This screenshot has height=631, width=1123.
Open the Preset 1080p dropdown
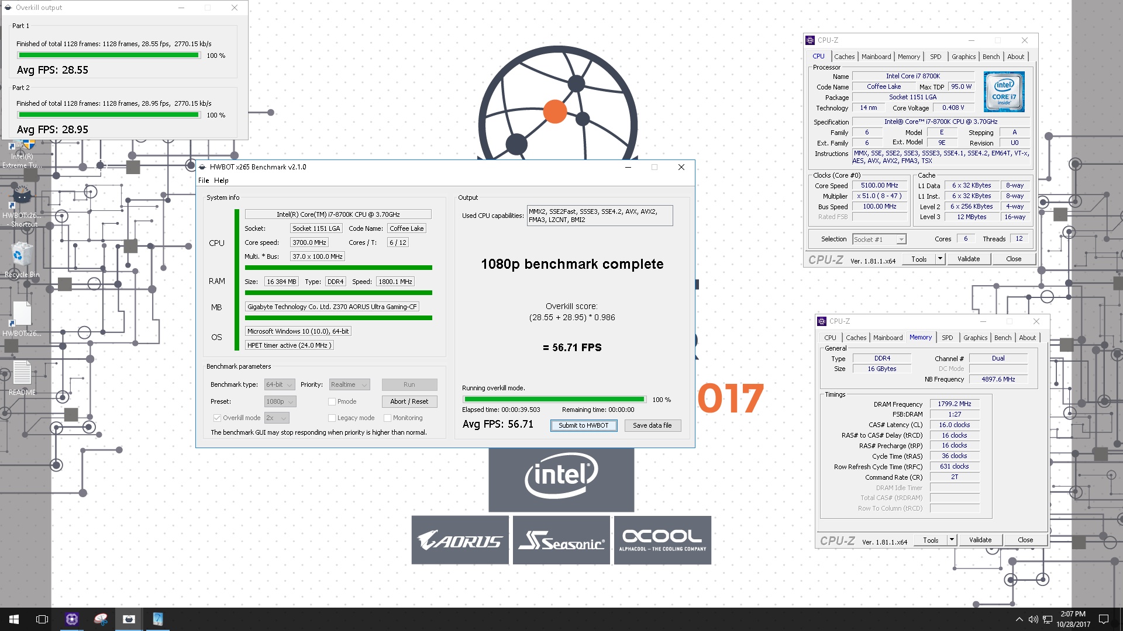[x=280, y=401]
